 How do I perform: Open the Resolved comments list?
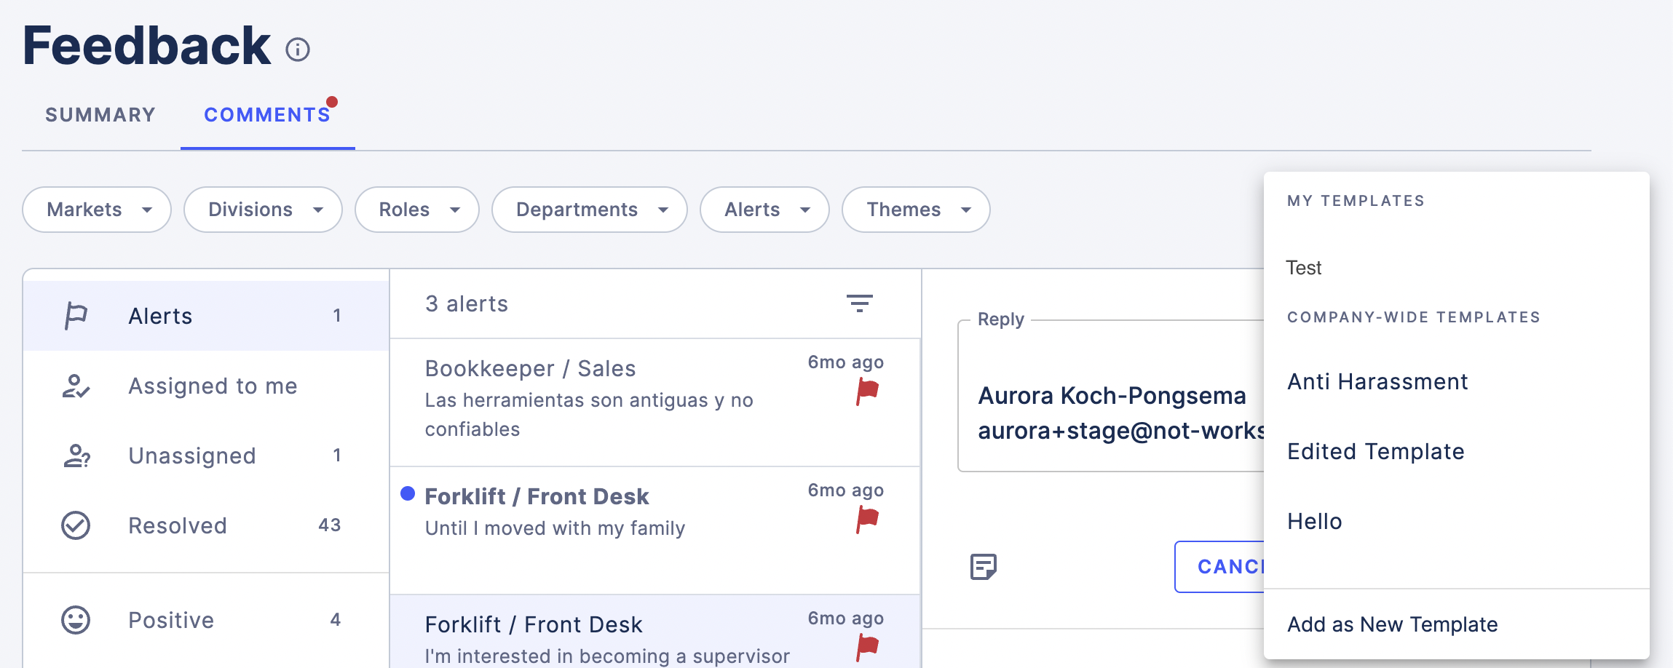tap(206, 525)
